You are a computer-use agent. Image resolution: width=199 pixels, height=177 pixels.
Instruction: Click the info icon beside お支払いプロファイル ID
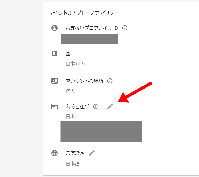(x=124, y=28)
